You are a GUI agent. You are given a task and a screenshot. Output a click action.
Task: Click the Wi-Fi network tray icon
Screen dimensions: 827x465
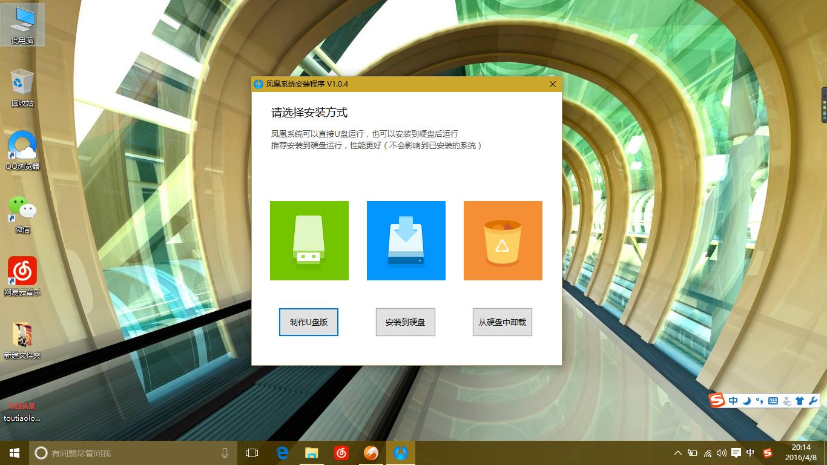click(707, 452)
